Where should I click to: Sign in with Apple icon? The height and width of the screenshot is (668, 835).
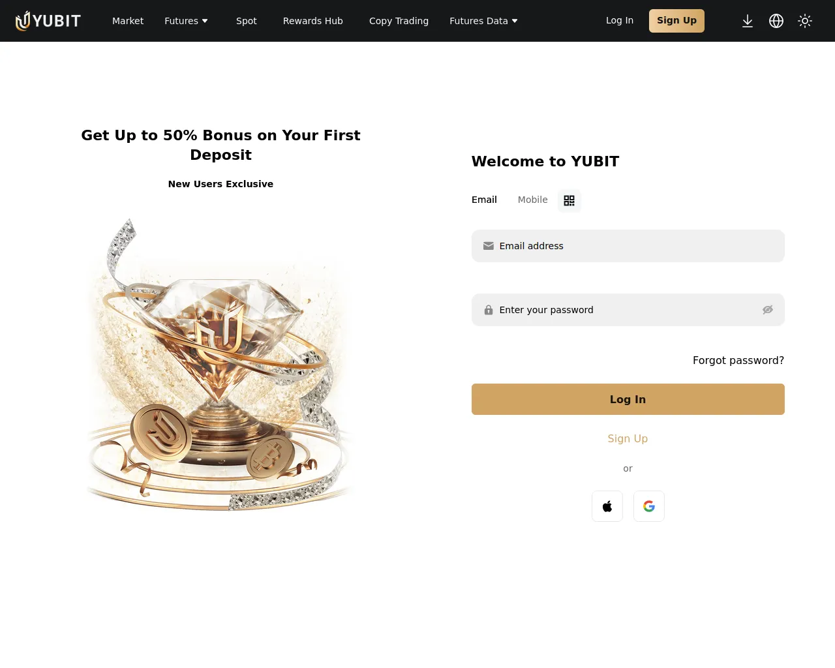[607, 506]
